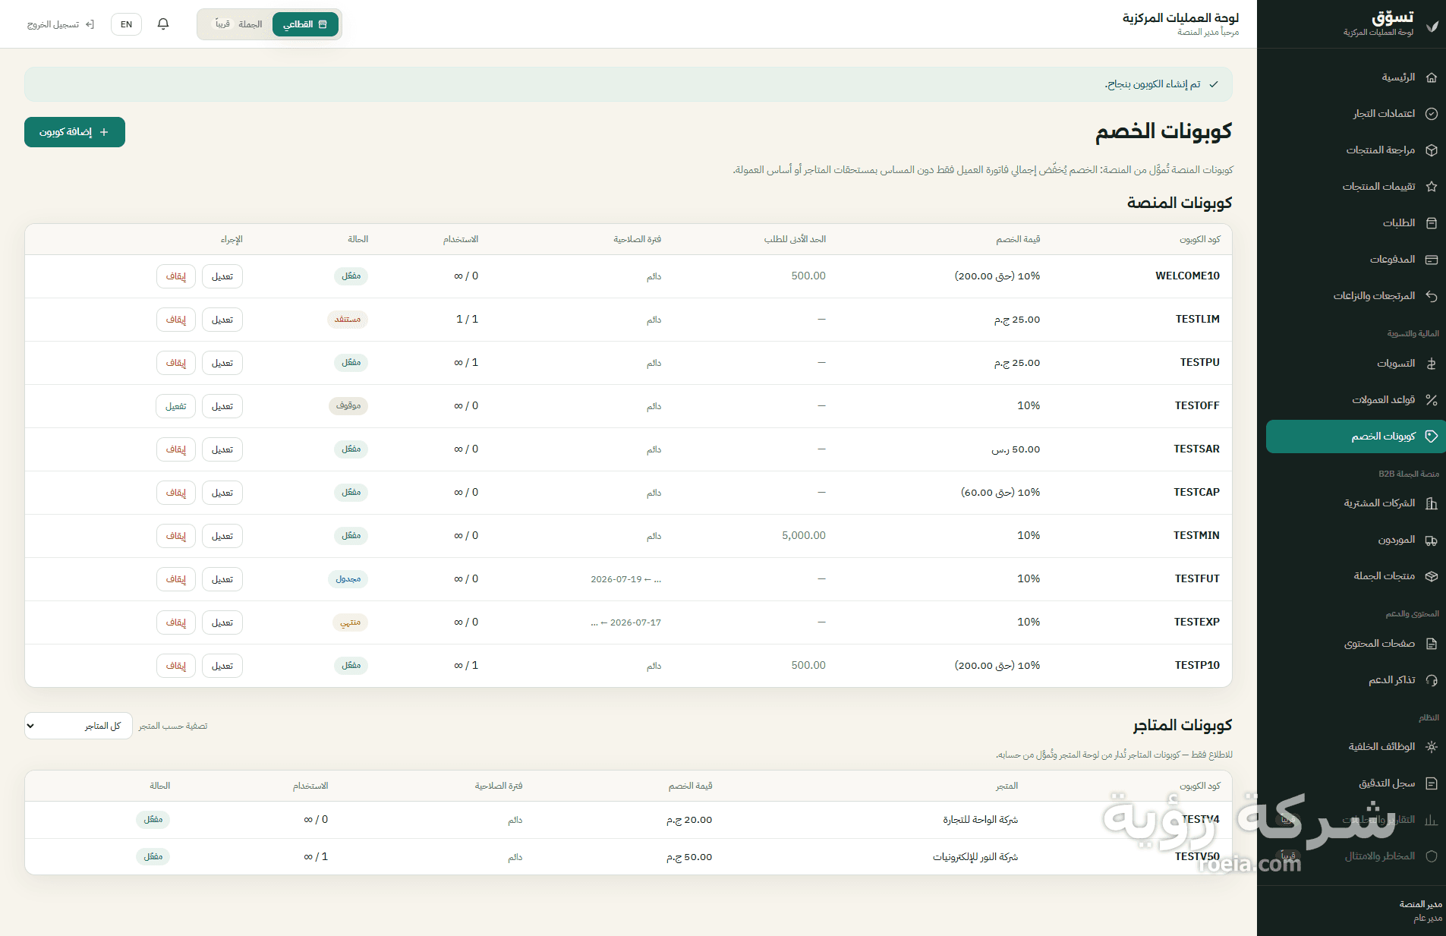Viewport: 1446px width, 936px height.
Task: Click the product ratings star icon
Action: point(1431,187)
